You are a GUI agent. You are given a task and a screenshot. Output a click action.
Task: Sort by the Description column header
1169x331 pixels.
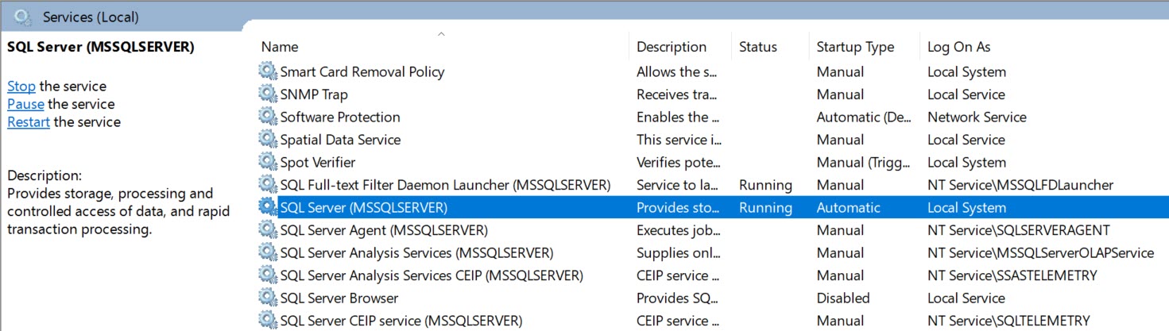coord(672,47)
